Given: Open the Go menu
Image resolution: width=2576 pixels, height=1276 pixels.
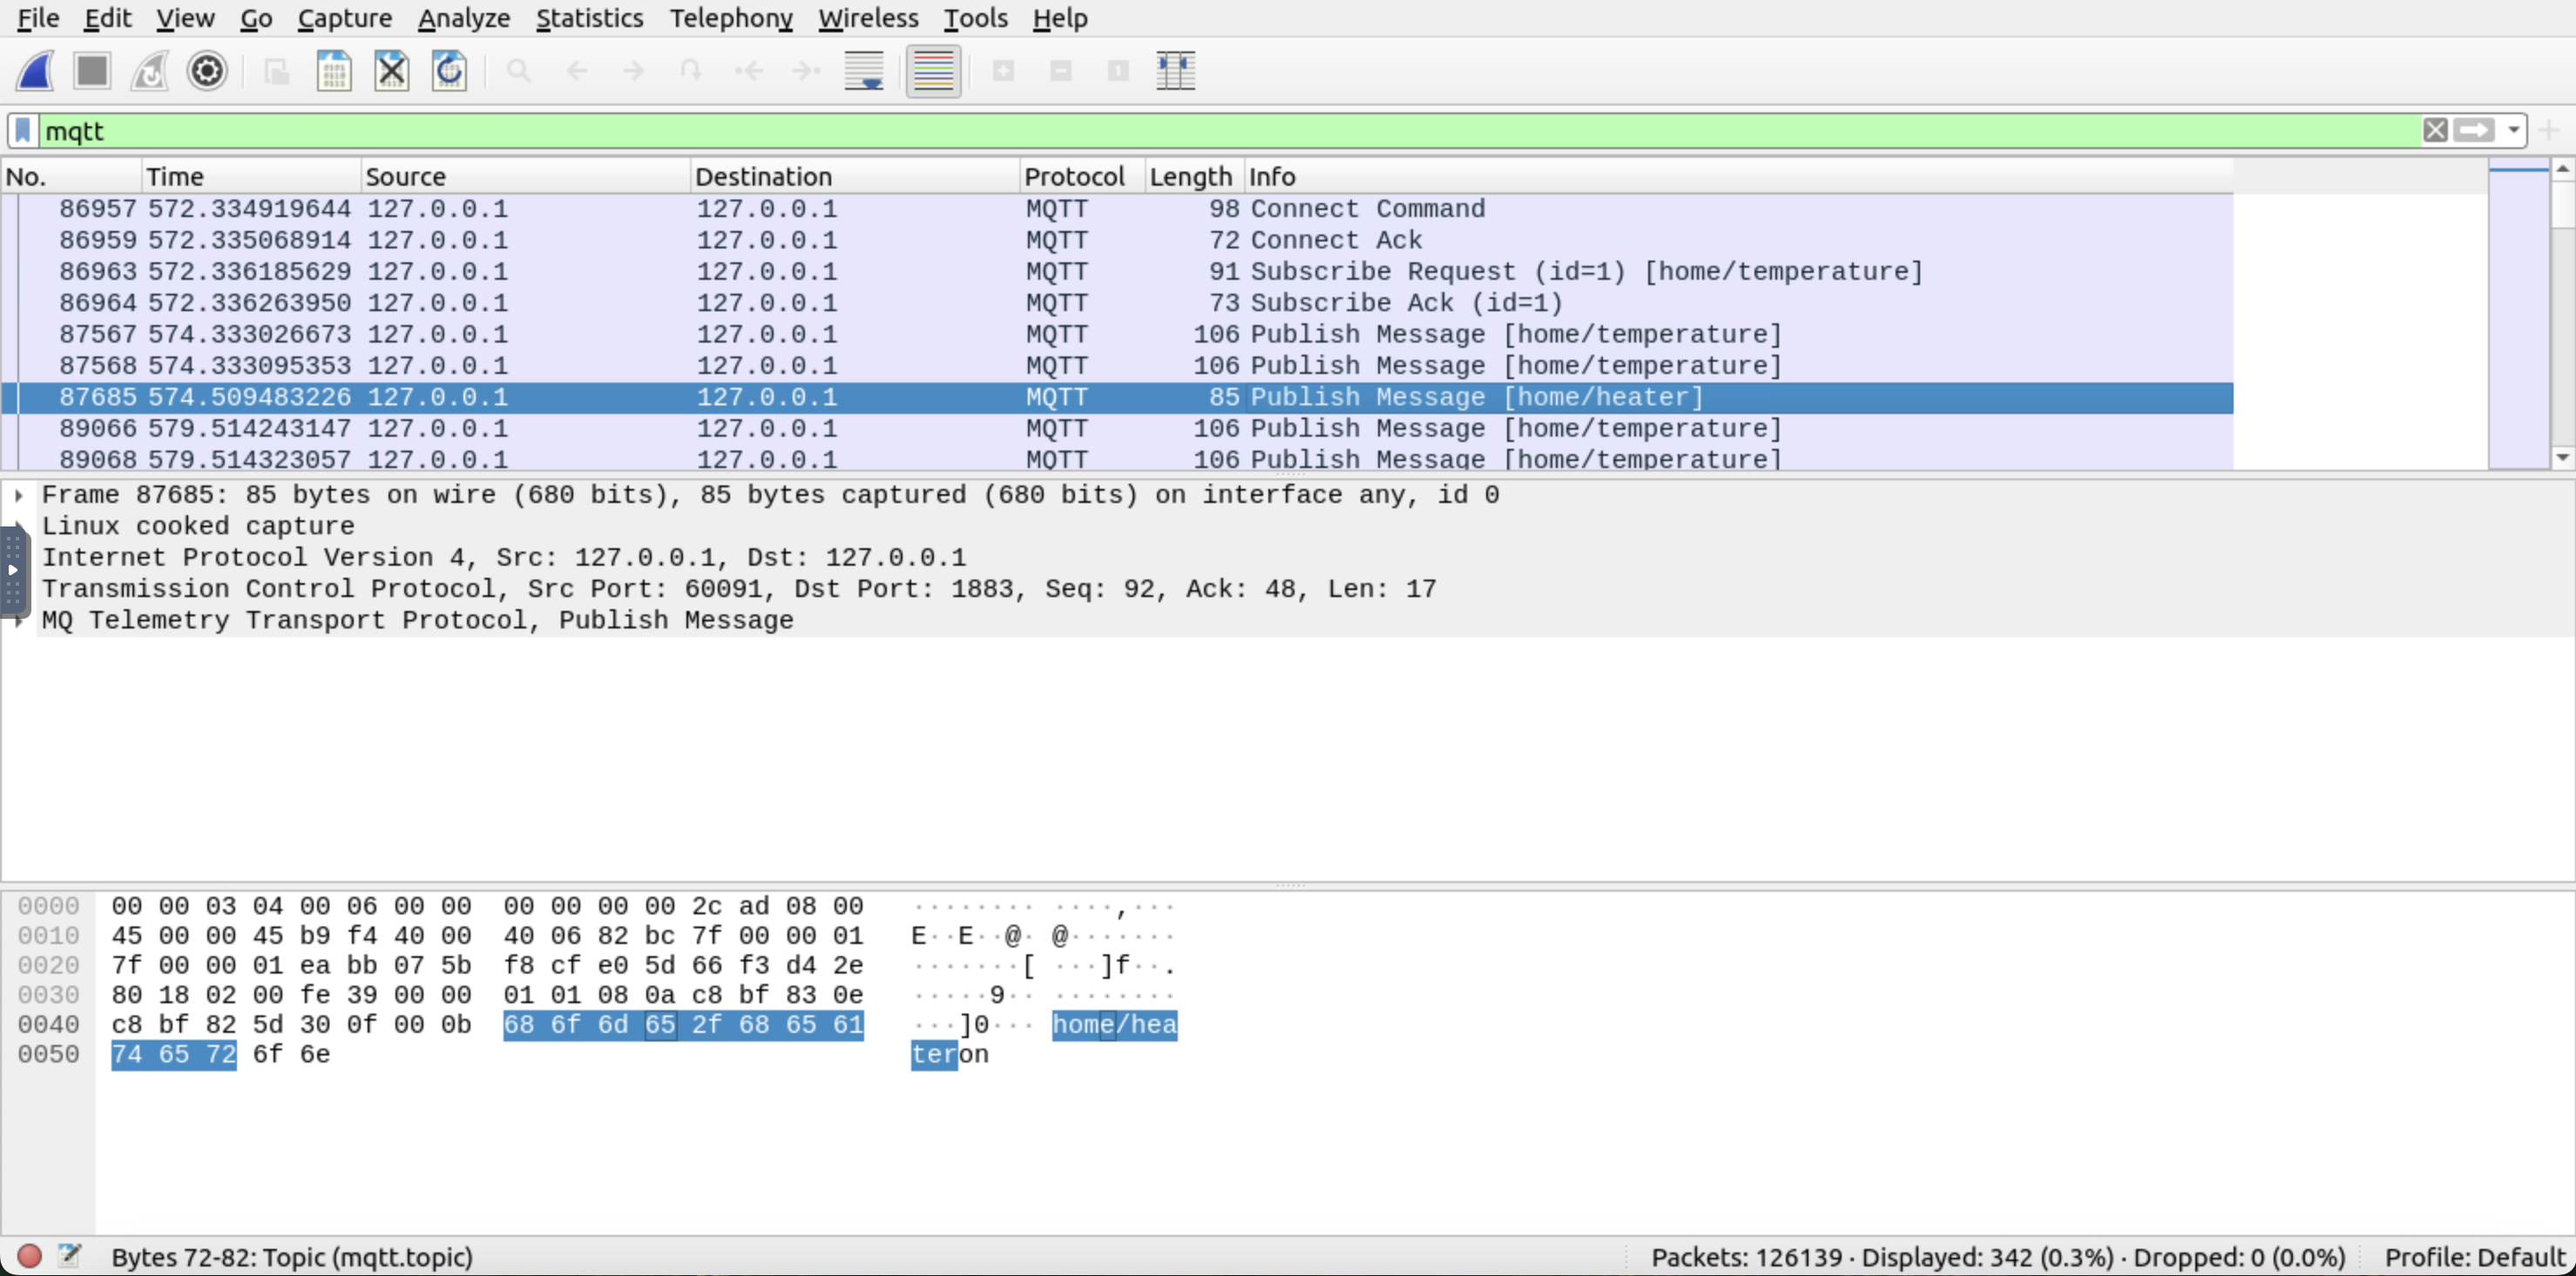Looking at the screenshot, I should (256, 18).
